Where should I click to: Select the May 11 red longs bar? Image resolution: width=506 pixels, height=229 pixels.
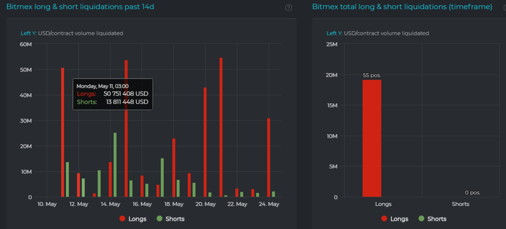coord(62,132)
